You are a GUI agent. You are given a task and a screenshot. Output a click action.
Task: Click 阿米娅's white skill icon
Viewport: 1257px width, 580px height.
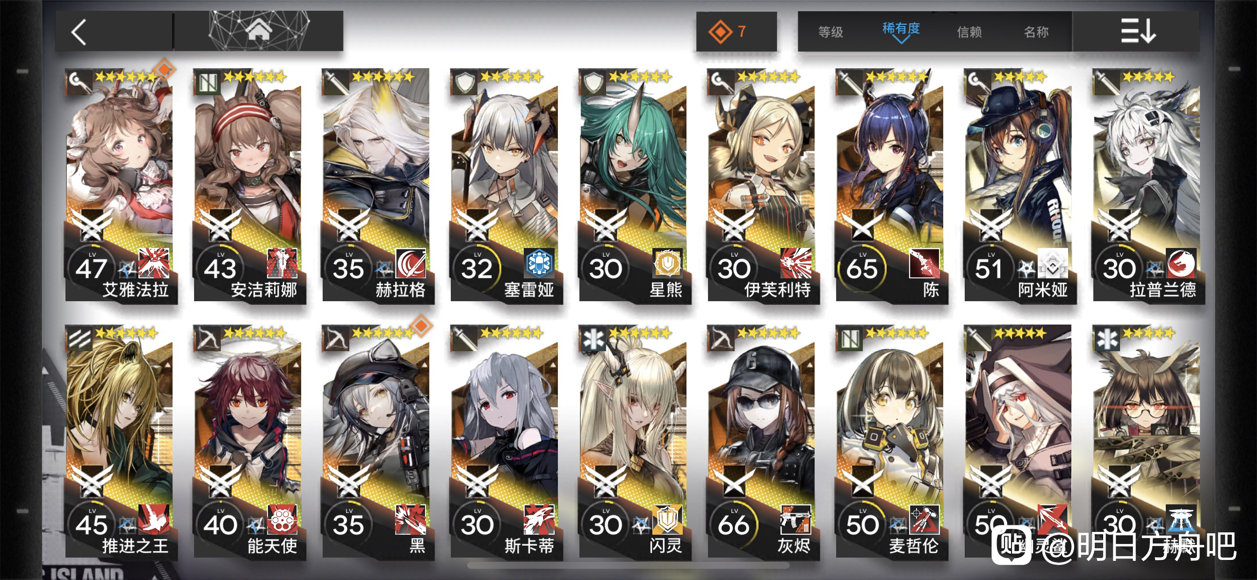(1052, 263)
